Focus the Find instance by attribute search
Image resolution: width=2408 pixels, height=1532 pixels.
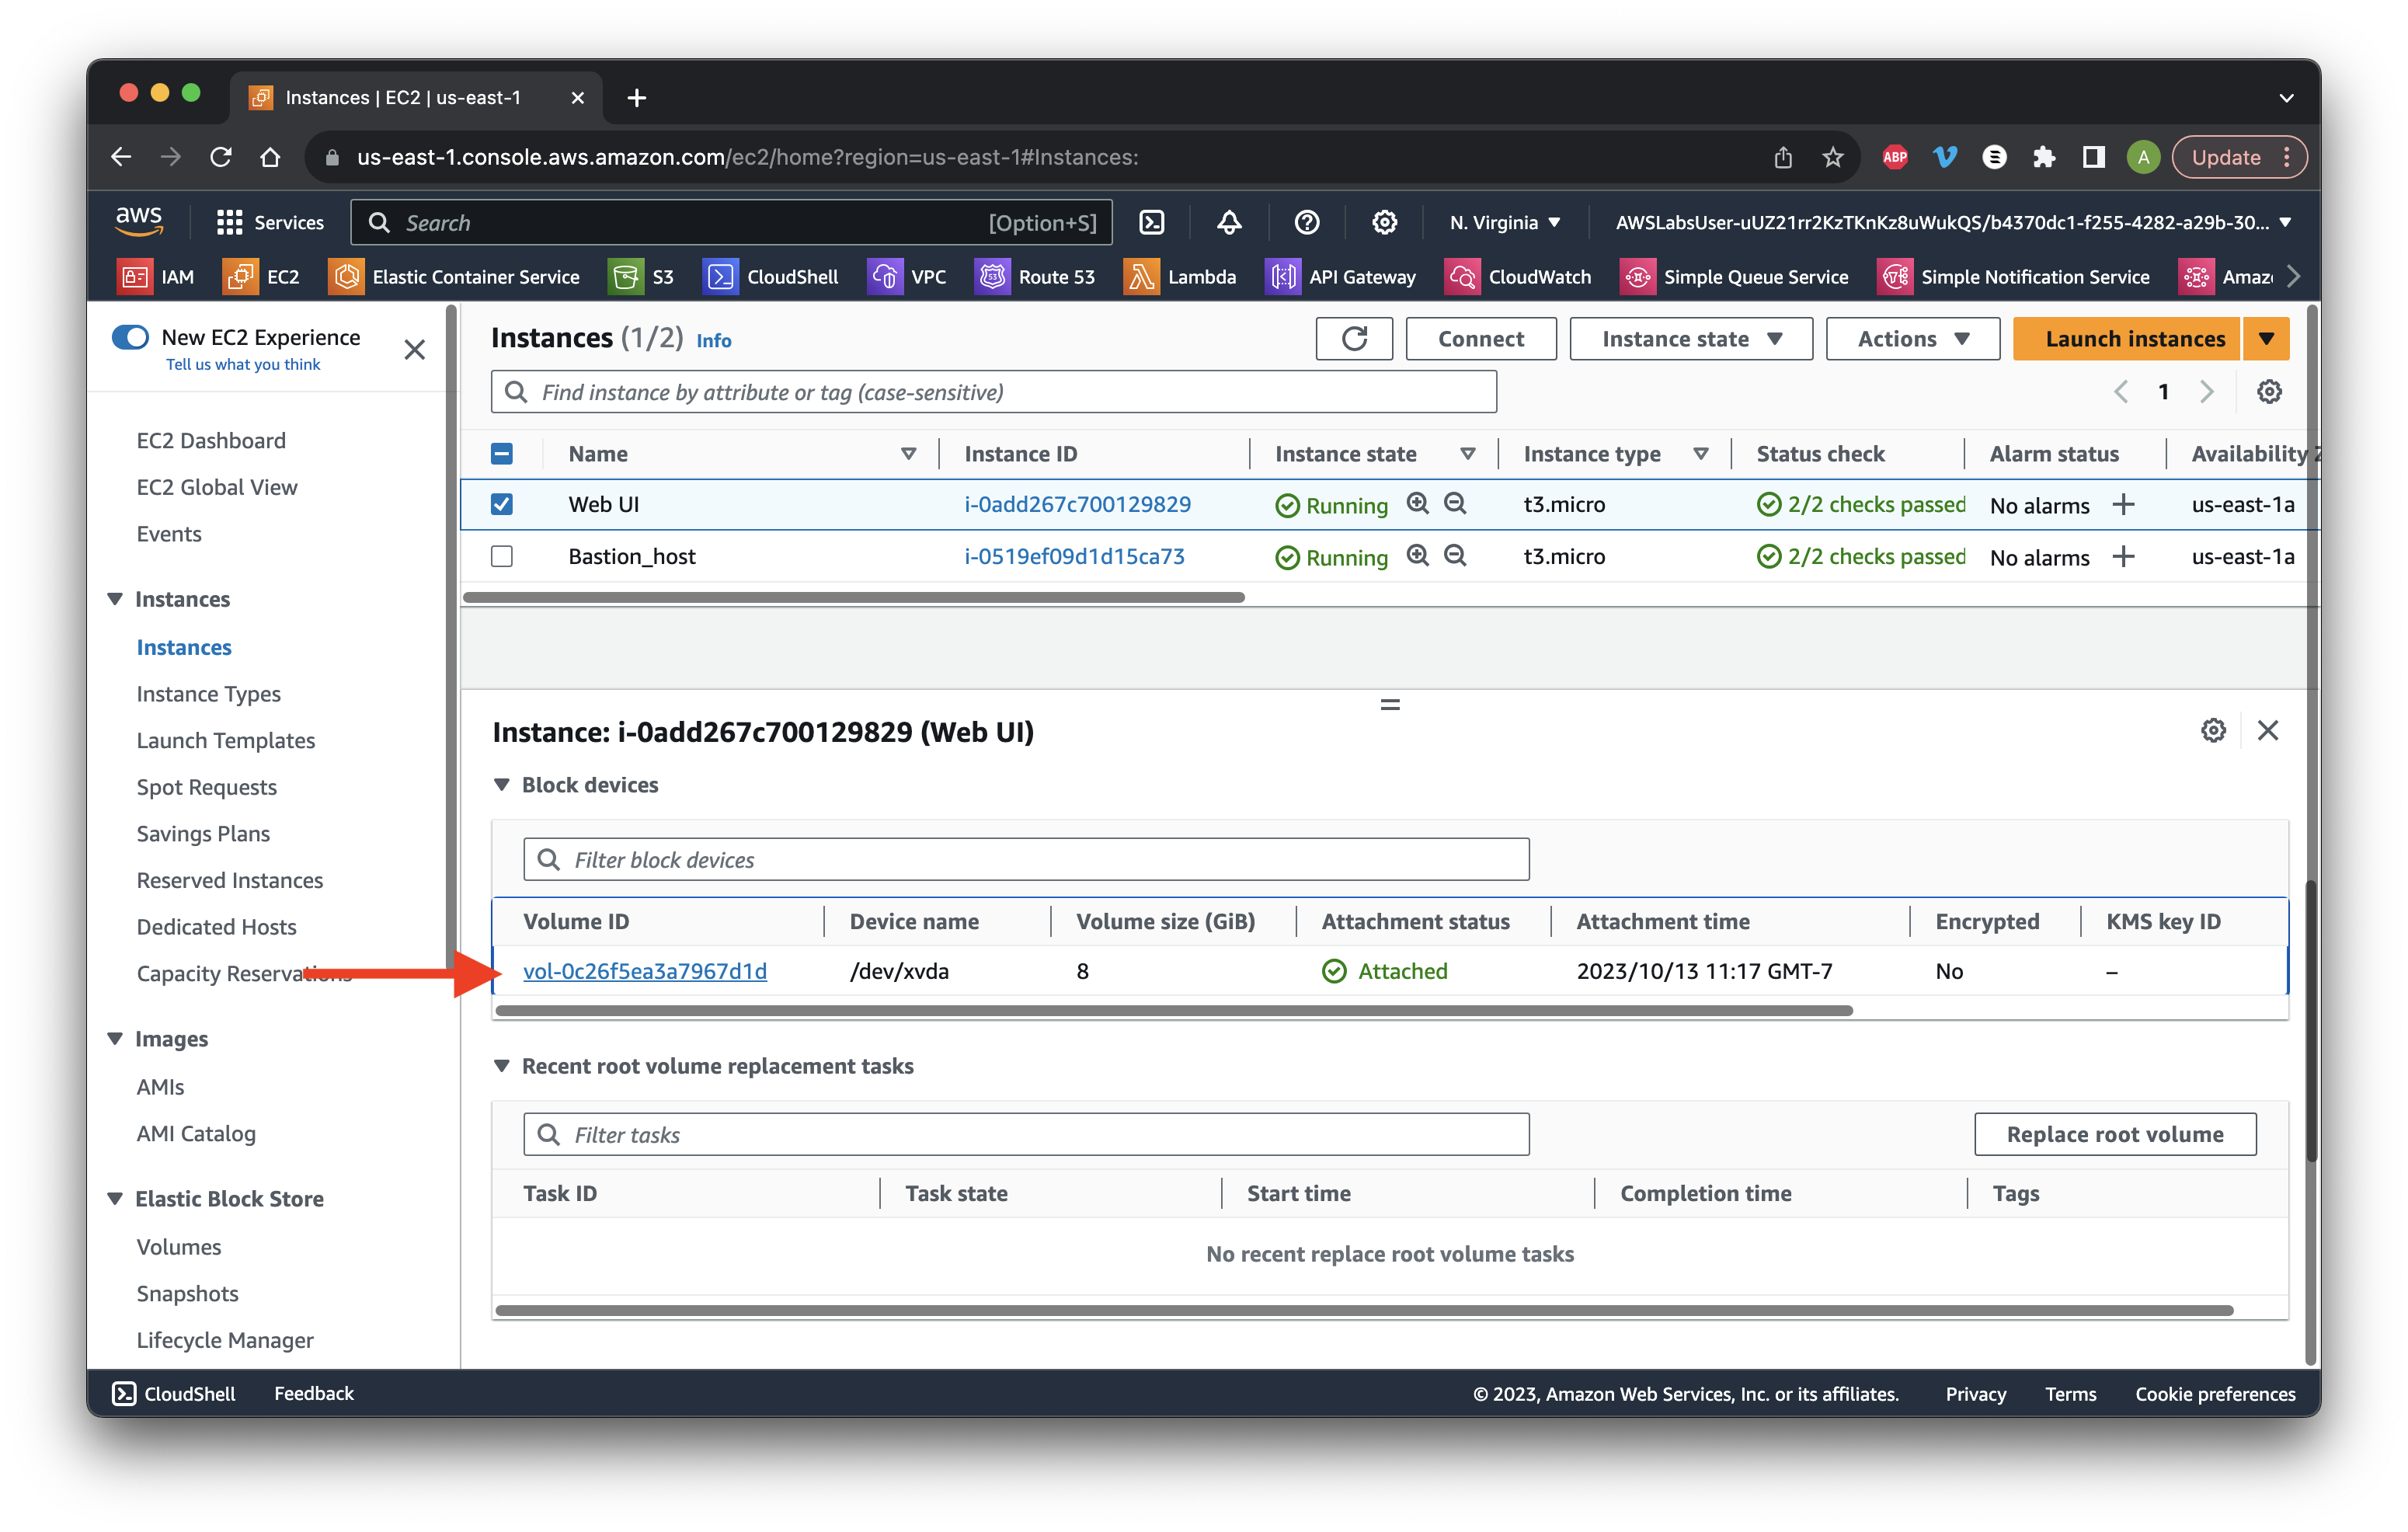coord(993,392)
